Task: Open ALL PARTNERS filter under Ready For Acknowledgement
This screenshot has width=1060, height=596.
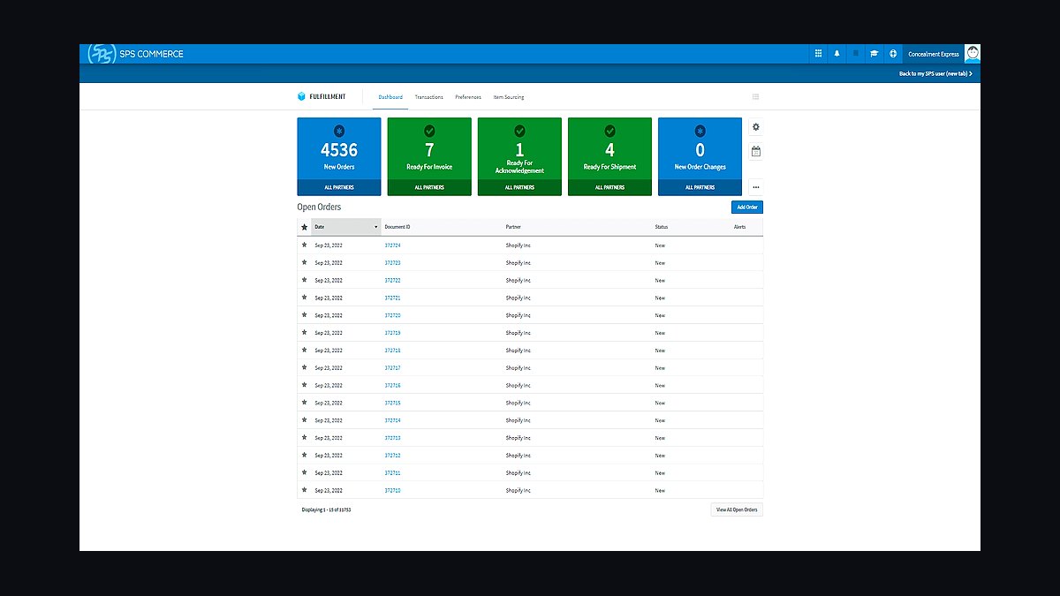Action: click(519, 187)
